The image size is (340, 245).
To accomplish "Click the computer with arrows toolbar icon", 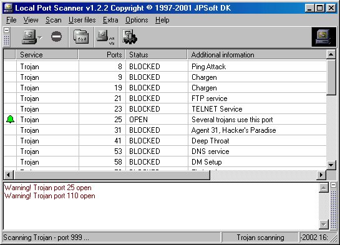I will point(105,37).
